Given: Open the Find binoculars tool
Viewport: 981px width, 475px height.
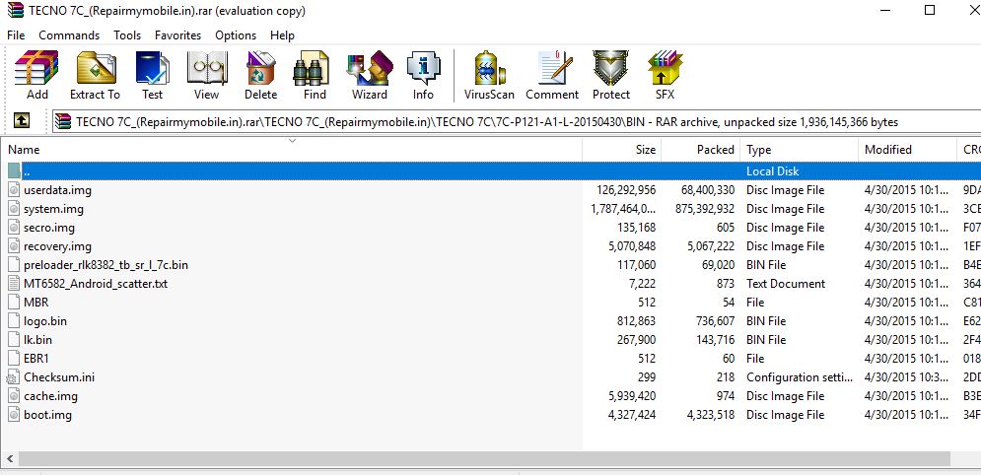Looking at the screenshot, I should click(x=315, y=76).
